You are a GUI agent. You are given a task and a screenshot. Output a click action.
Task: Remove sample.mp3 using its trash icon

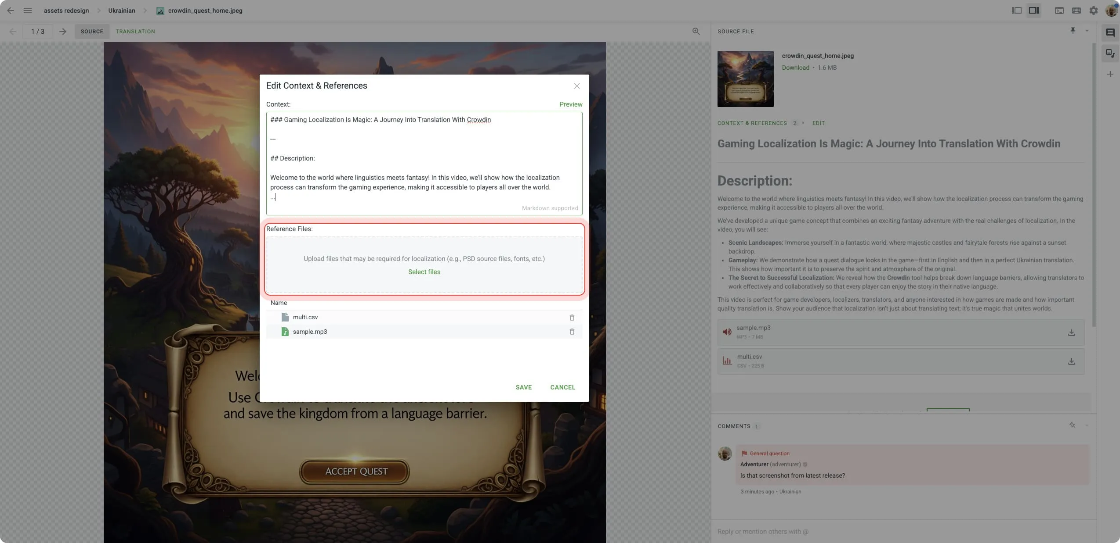[572, 332]
